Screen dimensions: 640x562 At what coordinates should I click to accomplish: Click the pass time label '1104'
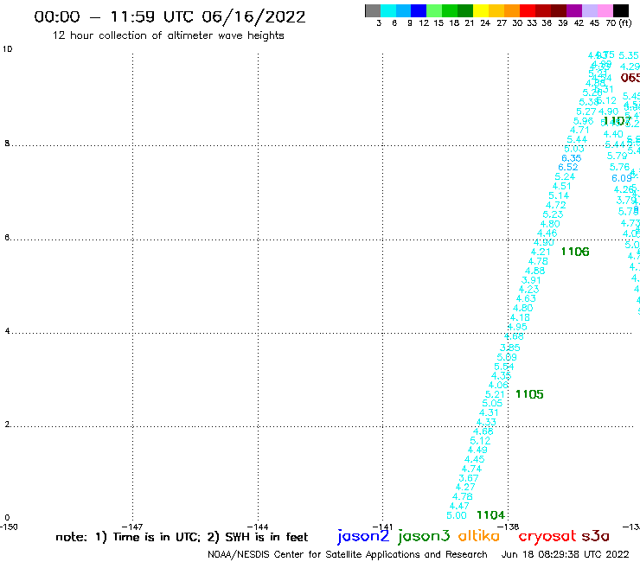tap(490, 515)
